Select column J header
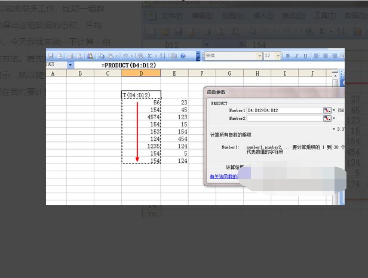368x278 pixels. pos(312,73)
